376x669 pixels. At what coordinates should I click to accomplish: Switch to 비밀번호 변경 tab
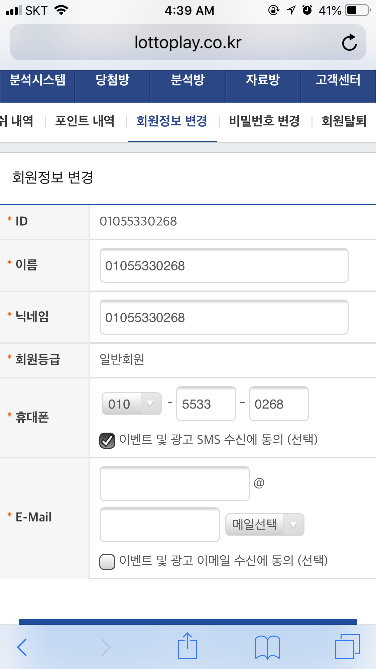264,121
